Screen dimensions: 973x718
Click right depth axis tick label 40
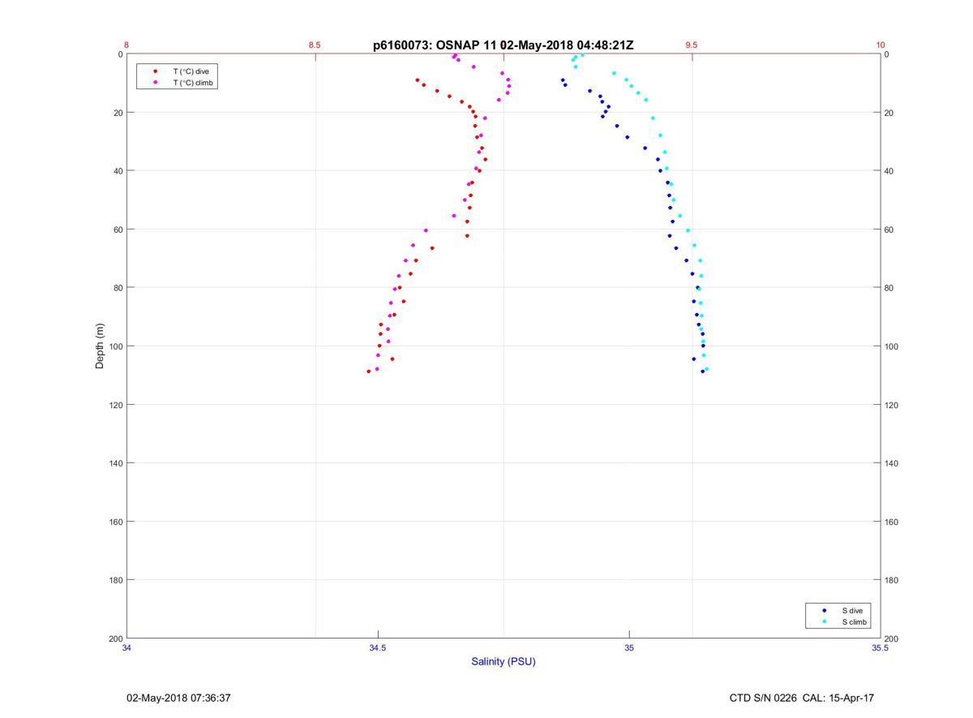pyautogui.click(x=889, y=171)
